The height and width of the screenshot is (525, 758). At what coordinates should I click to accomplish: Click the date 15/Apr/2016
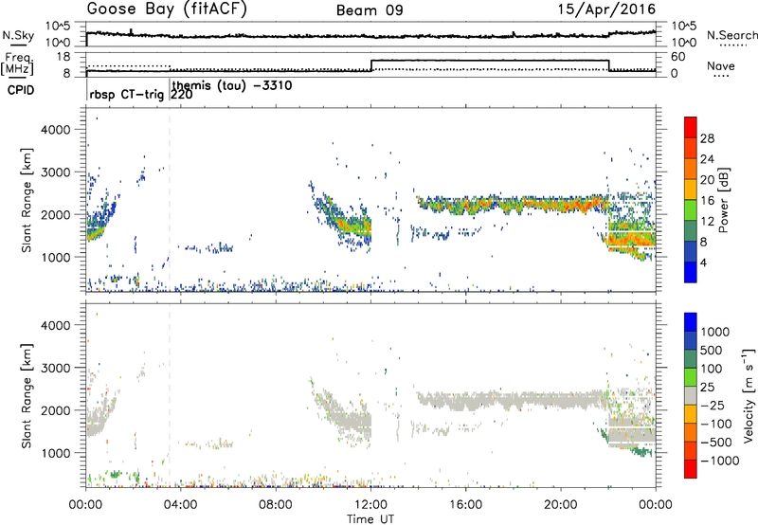pyautogui.click(x=606, y=9)
